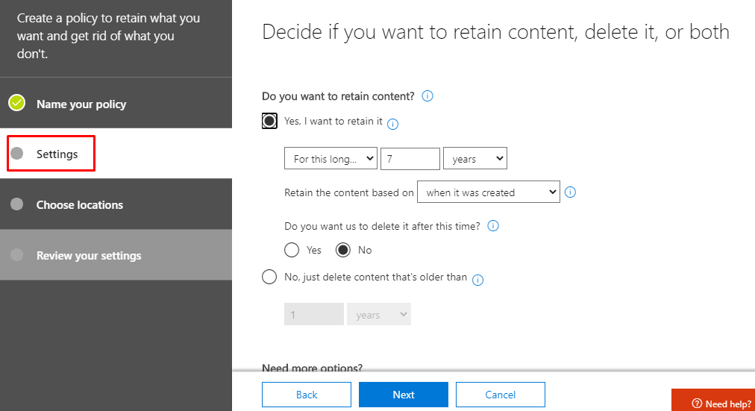
Task: Click the question mark icon in Need help
Action: (697, 404)
